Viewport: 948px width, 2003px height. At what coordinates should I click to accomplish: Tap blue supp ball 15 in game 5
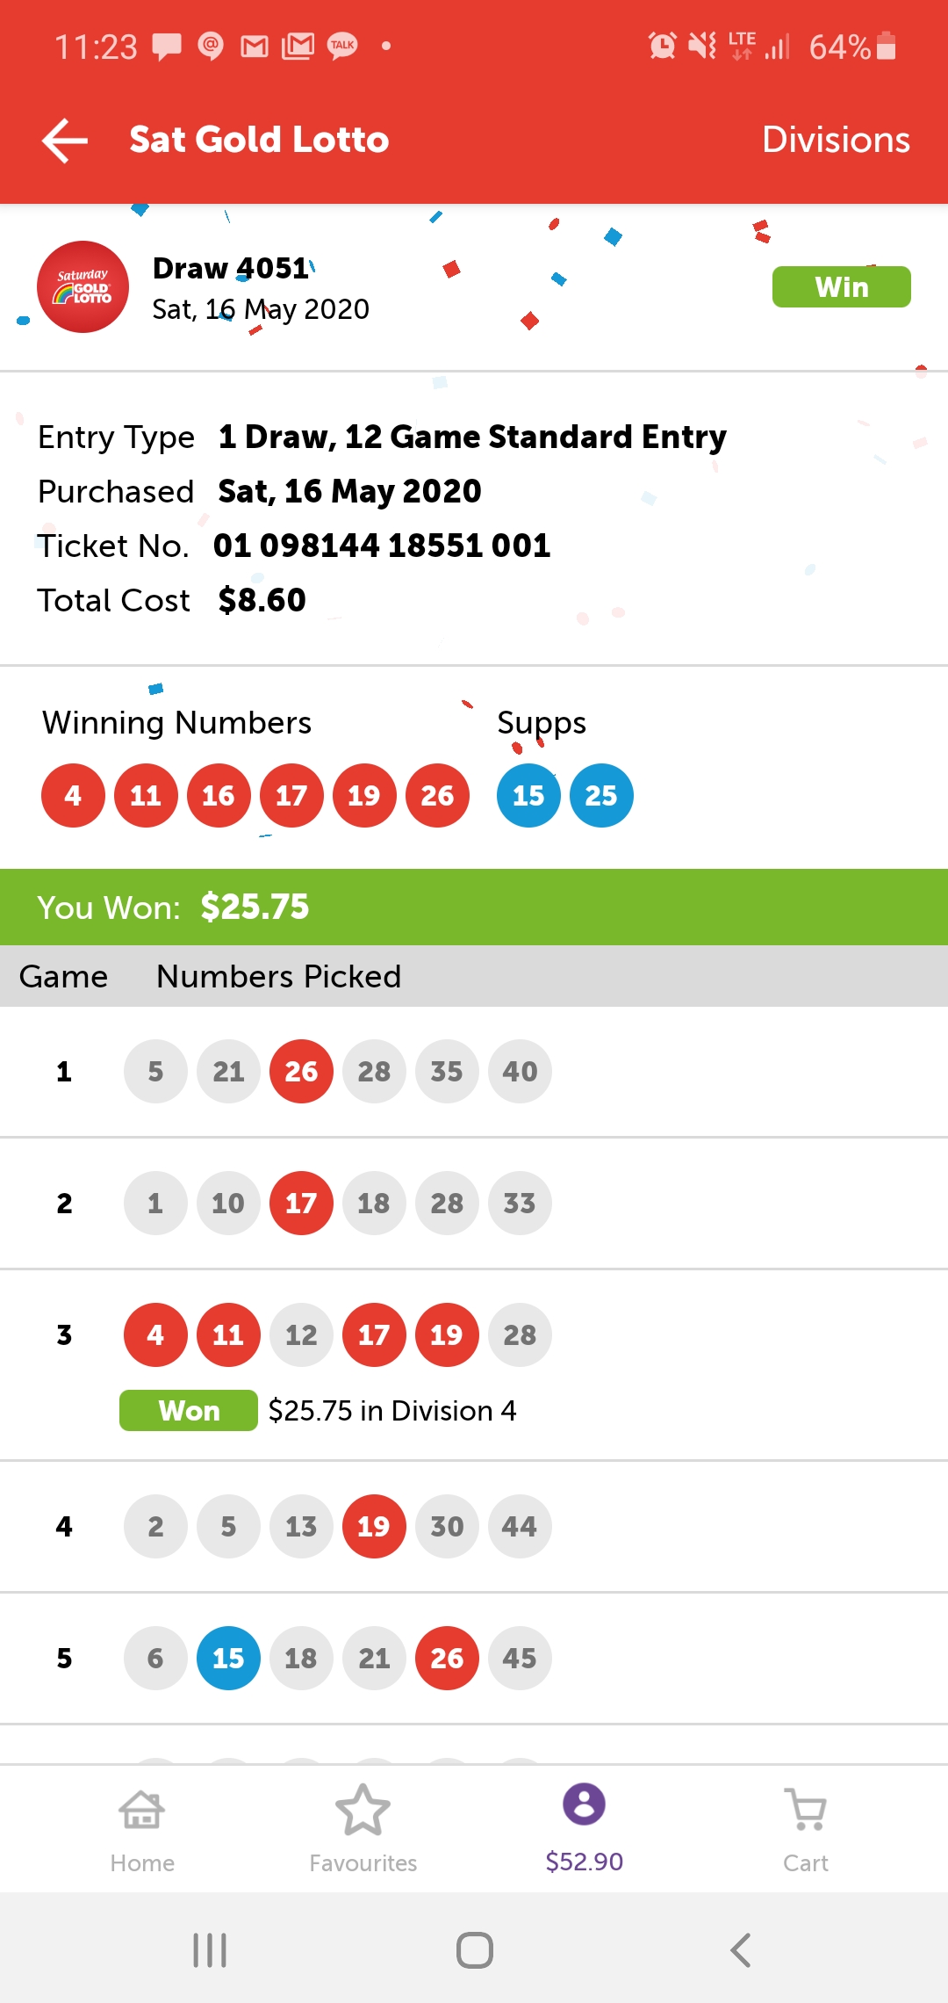click(x=228, y=1658)
